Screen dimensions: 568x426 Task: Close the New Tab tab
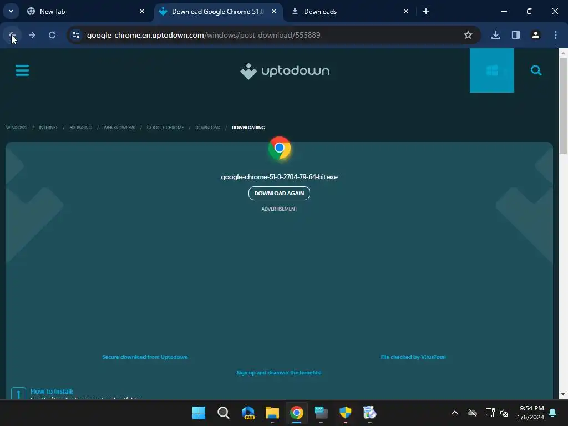pyautogui.click(x=142, y=12)
